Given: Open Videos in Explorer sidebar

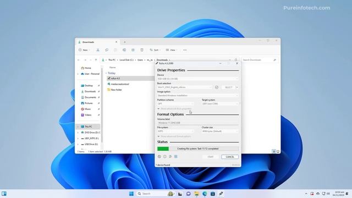Looking at the screenshot, I should (88, 115).
